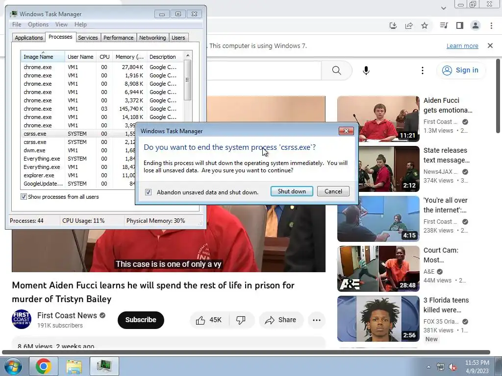Viewport: 502px width, 376px height.
Task: Click the muted volume tray icon
Action: click(x=452, y=367)
